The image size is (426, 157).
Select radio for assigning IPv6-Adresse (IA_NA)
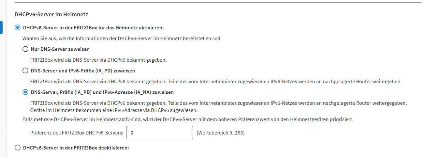point(25,92)
